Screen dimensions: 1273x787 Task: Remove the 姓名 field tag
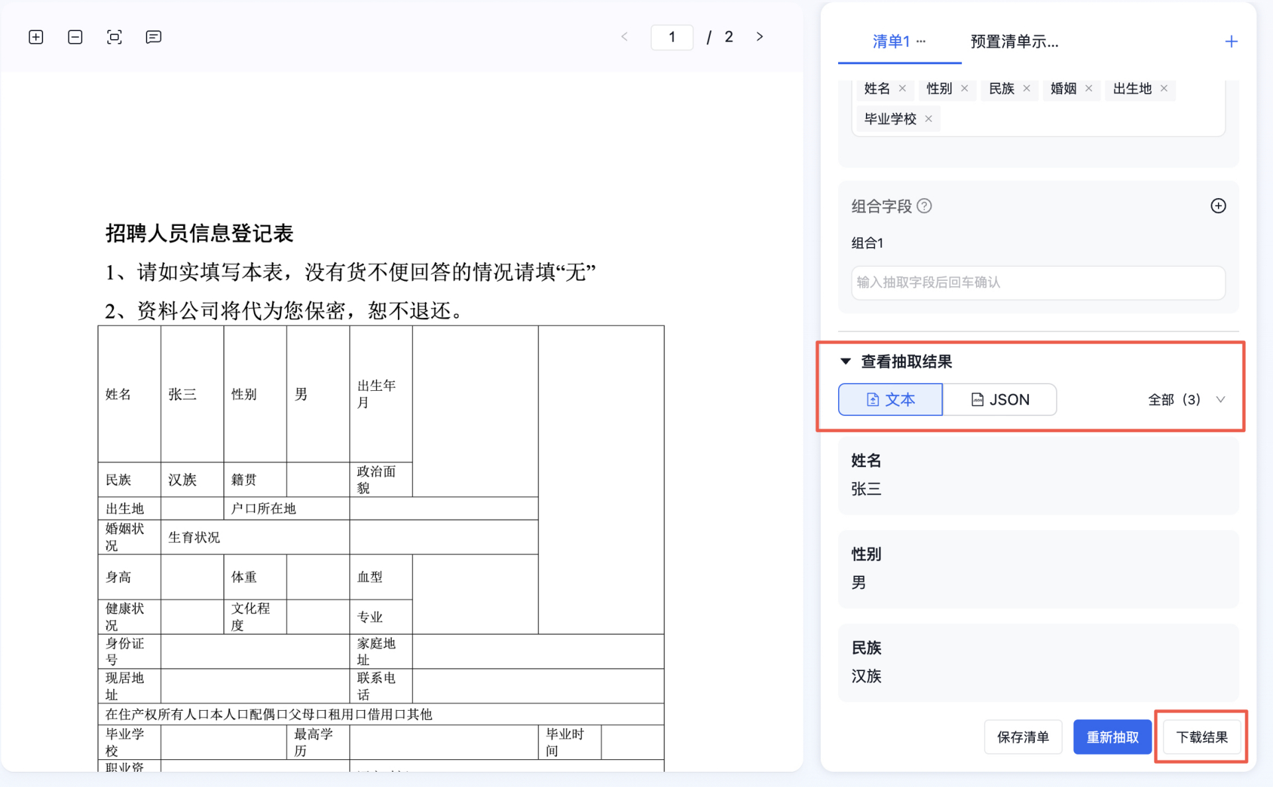[x=902, y=88]
